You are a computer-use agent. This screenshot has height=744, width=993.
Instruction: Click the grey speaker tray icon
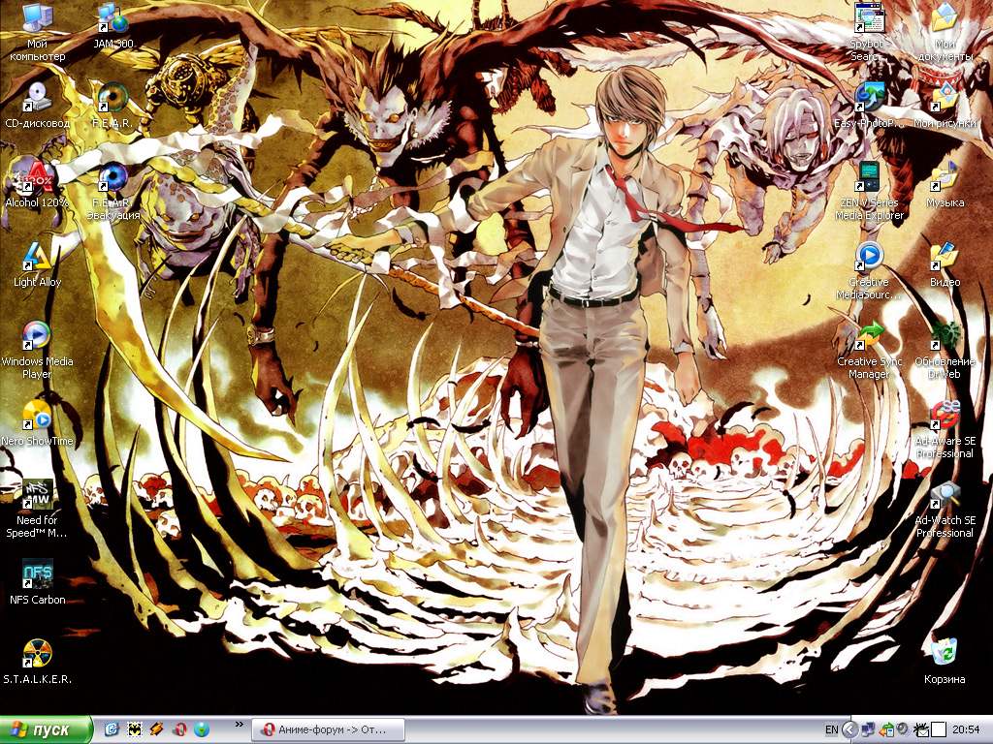903,729
